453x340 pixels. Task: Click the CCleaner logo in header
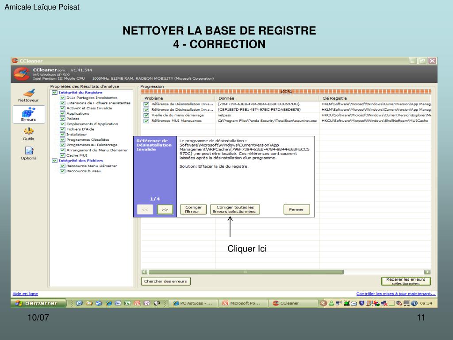point(21,74)
